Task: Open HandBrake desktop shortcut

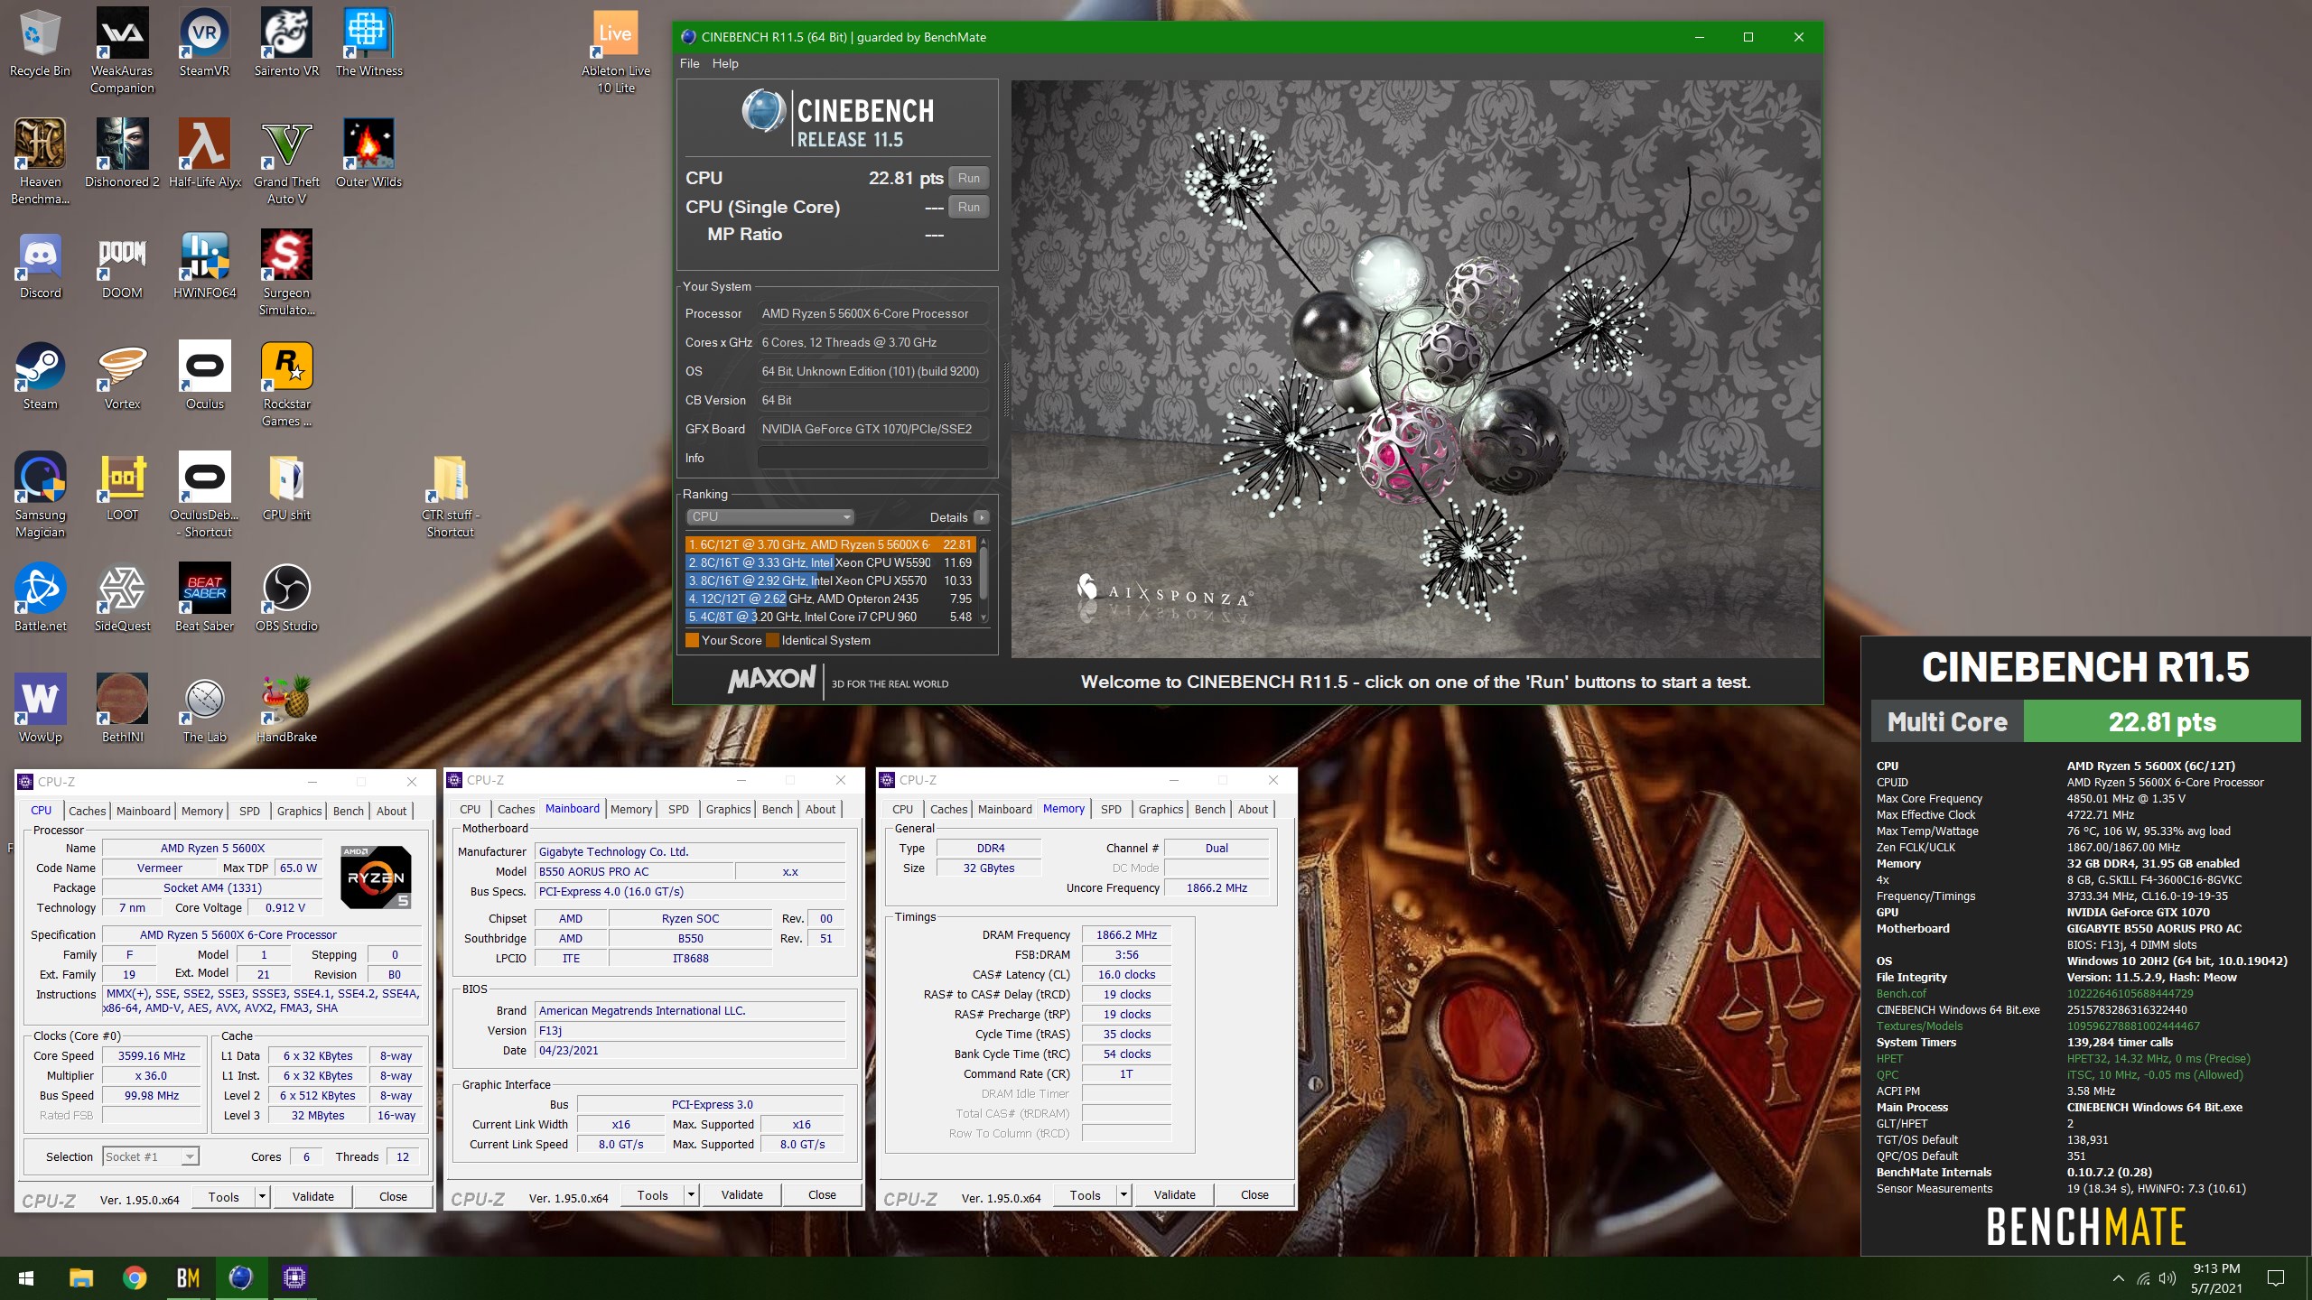Action: (x=286, y=710)
